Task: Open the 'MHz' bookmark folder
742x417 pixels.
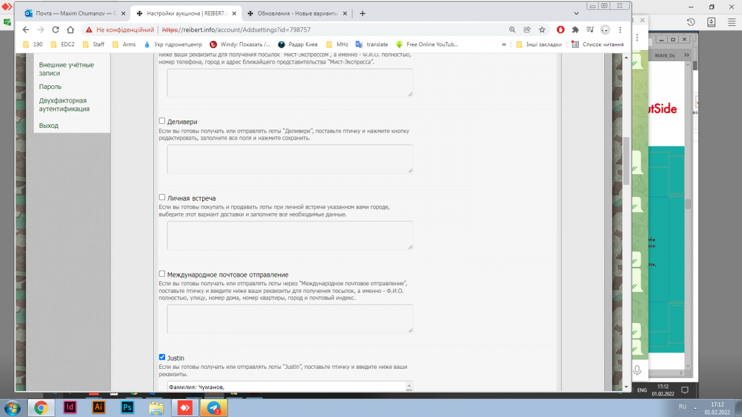Action: 337,44
